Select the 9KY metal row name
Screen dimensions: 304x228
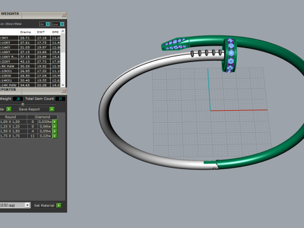[5, 38]
